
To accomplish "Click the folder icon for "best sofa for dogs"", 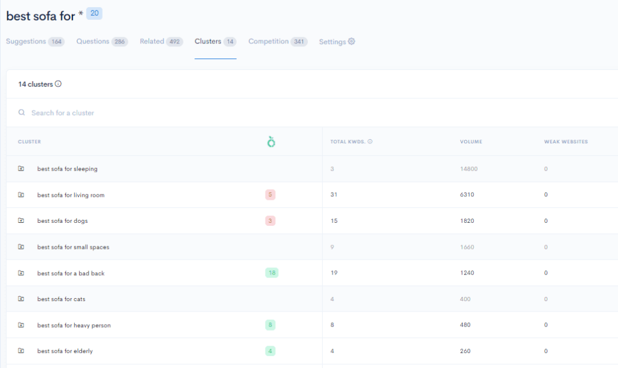I will (x=22, y=221).
